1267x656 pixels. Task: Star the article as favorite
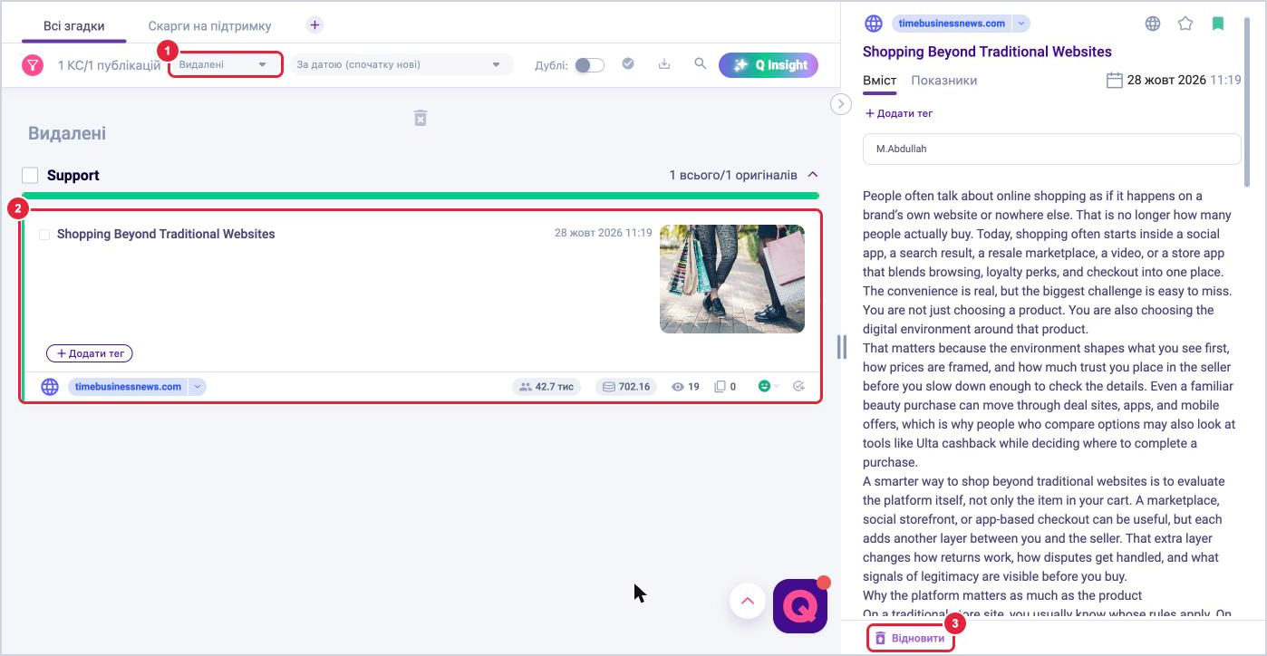click(x=1185, y=24)
